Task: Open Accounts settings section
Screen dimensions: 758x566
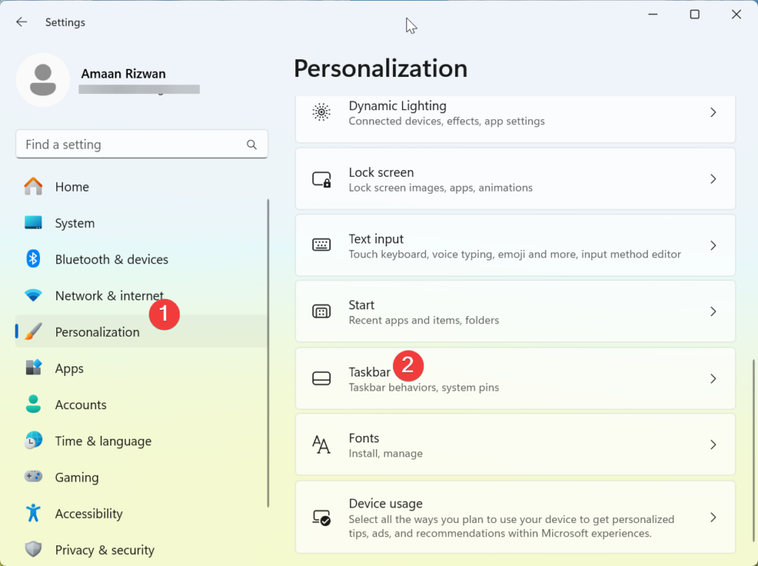Action: [141, 404]
